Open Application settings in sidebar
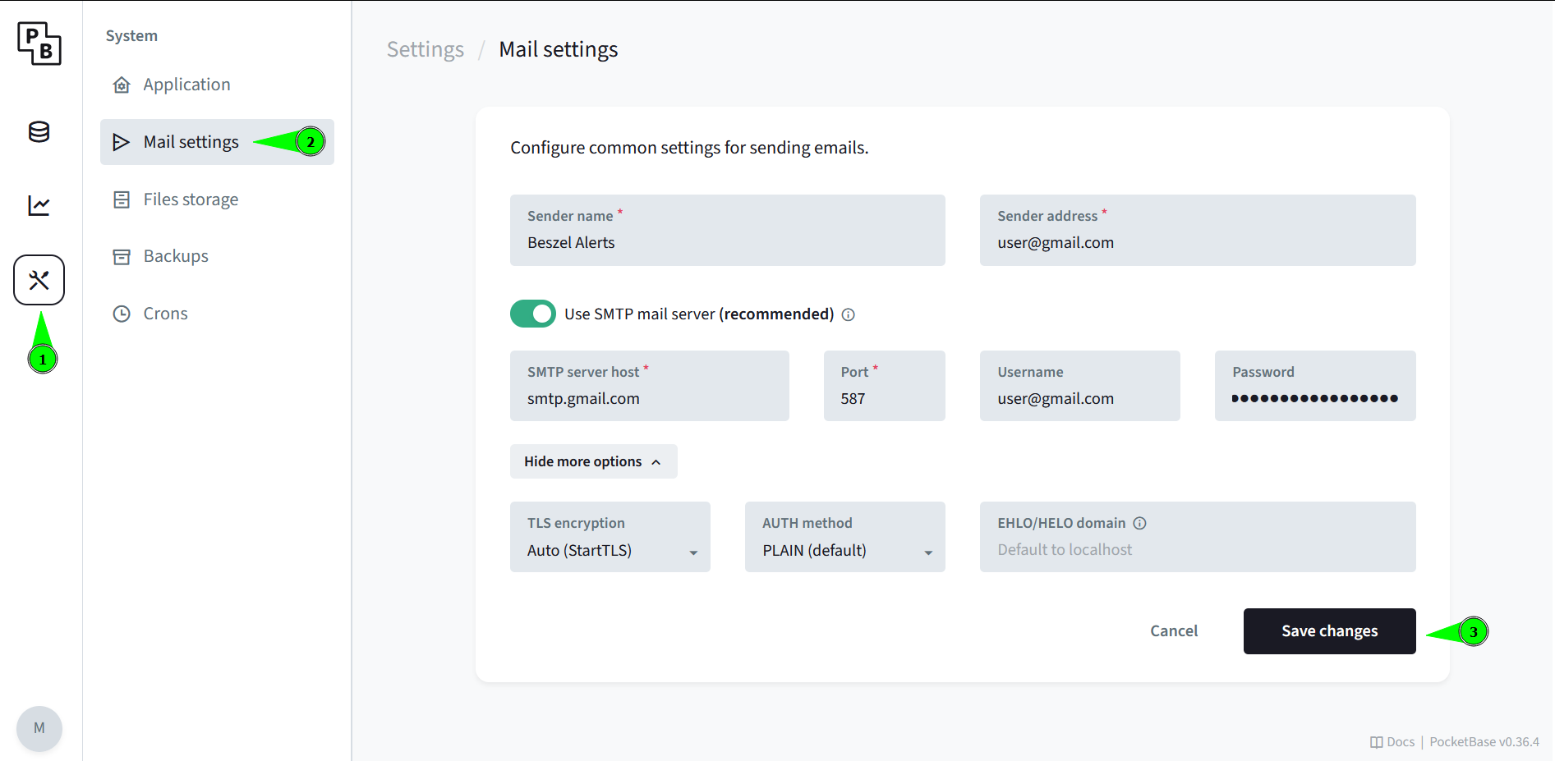 [x=186, y=85]
